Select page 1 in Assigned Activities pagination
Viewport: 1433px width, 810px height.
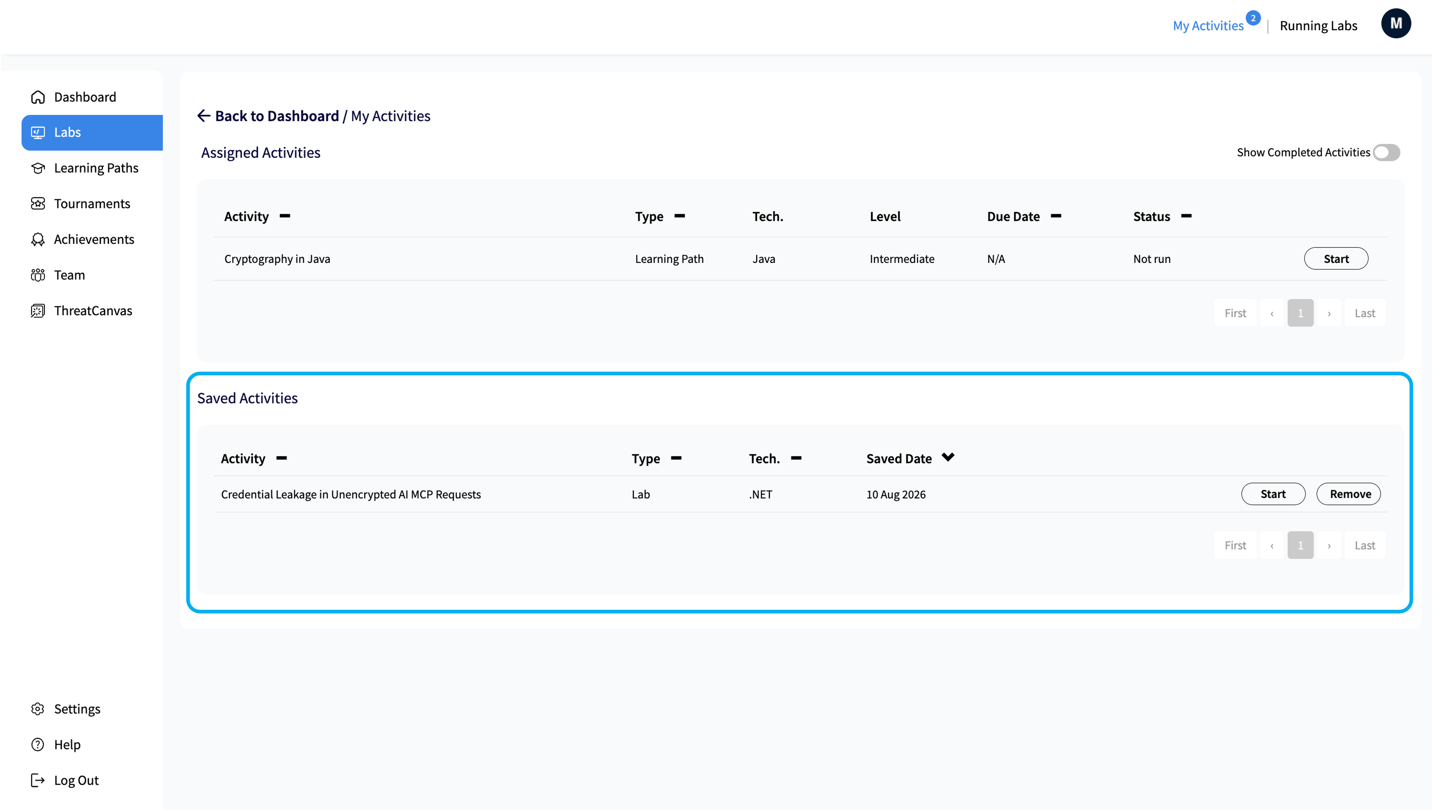pyautogui.click(x=1300, y=313)
